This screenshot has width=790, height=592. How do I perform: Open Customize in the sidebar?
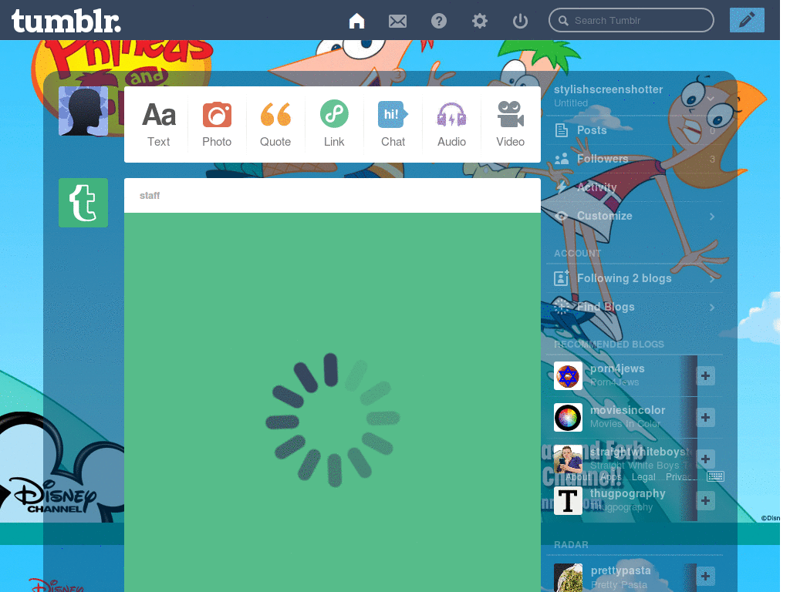click(x=635, y=216)
